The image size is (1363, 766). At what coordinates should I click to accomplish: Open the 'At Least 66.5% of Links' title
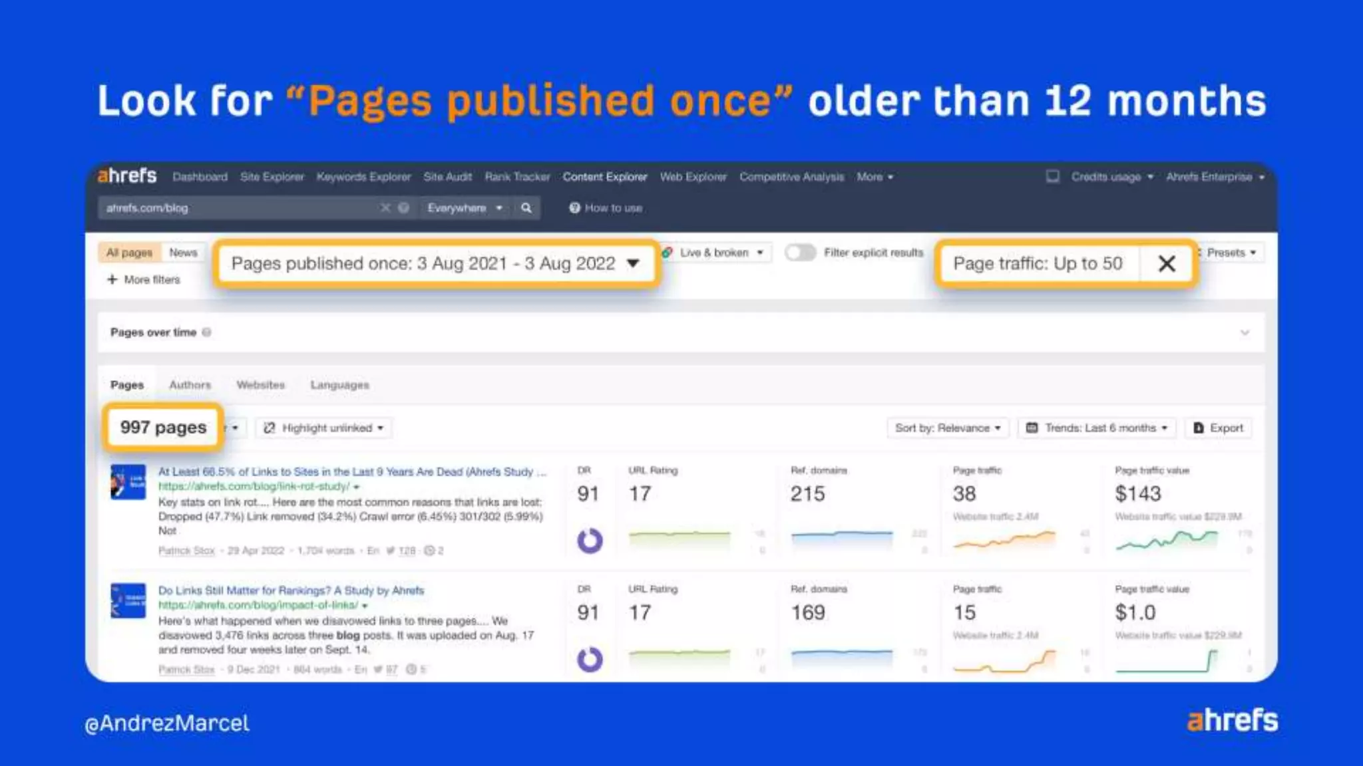pos(352,471)
